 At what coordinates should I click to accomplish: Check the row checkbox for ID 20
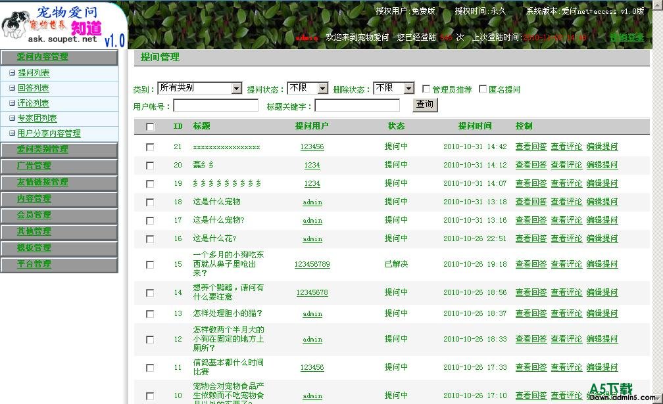pos(150,166)
